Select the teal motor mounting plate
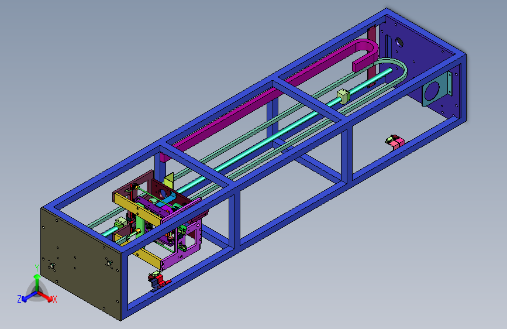The width and height of the screenshot is (507, 329). [x=436, y=90]
